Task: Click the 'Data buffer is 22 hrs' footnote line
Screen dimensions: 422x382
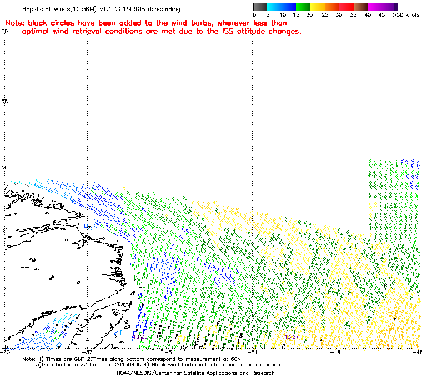Action: coord(158,365)
